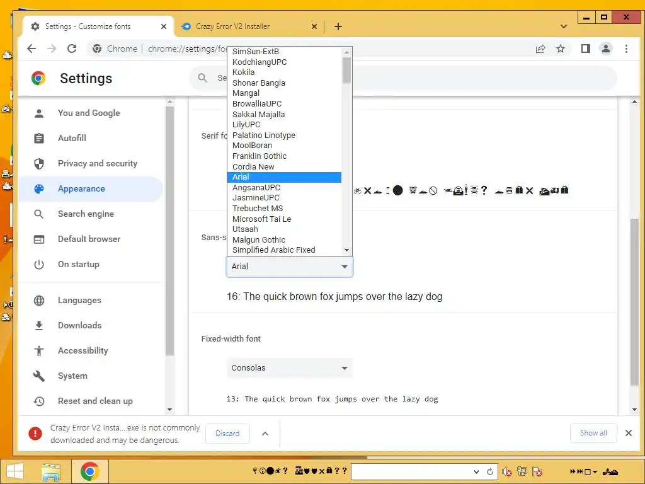Open the Consolas fixed-width font dropdown
The image size is (645, 484).
point(290,368)
